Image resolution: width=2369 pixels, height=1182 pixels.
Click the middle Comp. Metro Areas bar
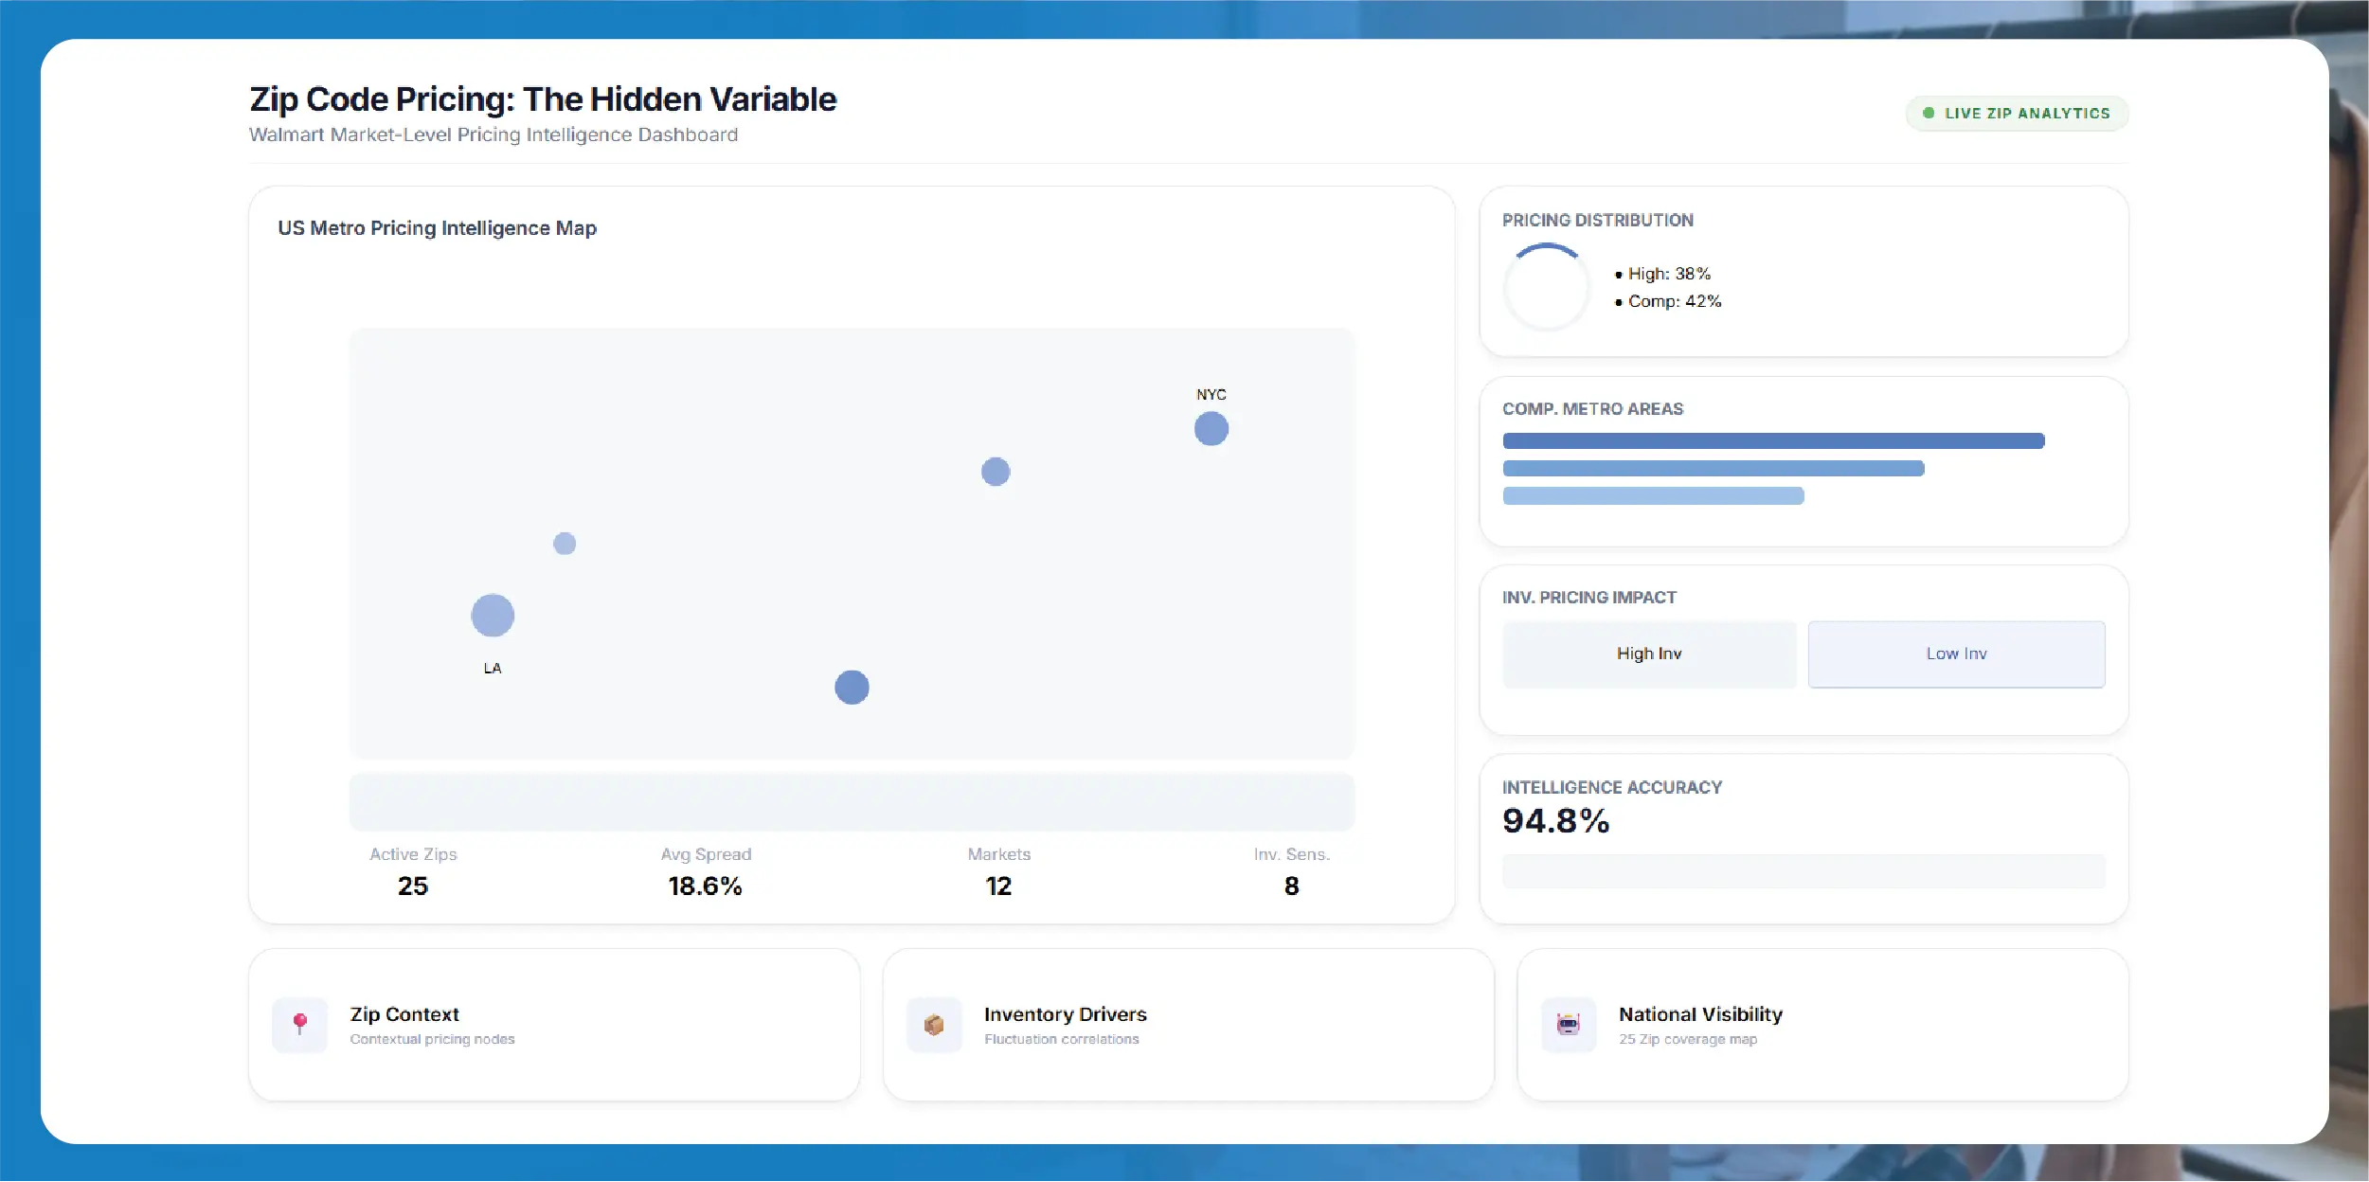point(1714,468)
